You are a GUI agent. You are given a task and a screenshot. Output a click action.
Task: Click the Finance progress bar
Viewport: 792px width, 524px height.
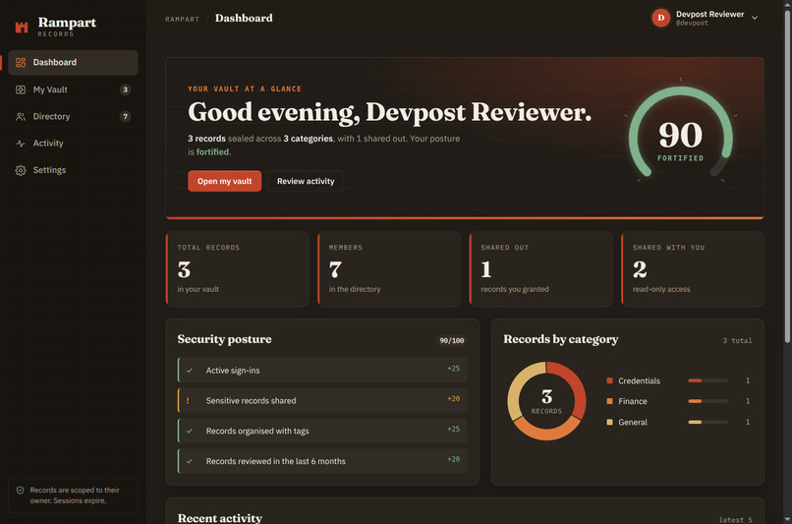(707, 401)
